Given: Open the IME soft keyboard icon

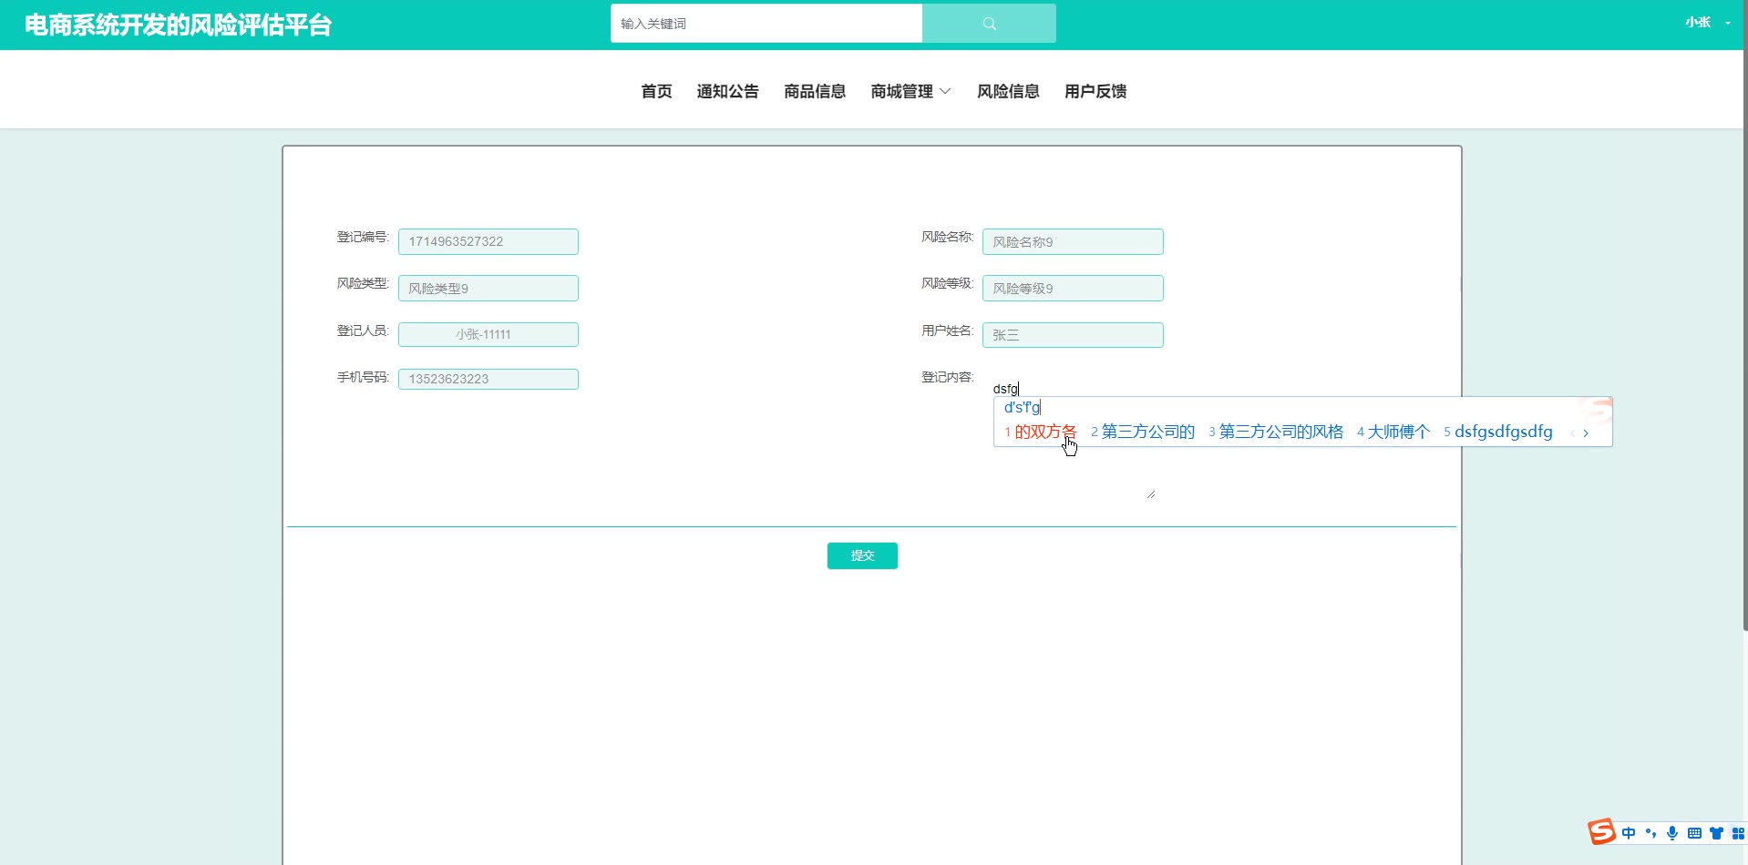Looking at the screenshot, I should (1694, 833).
